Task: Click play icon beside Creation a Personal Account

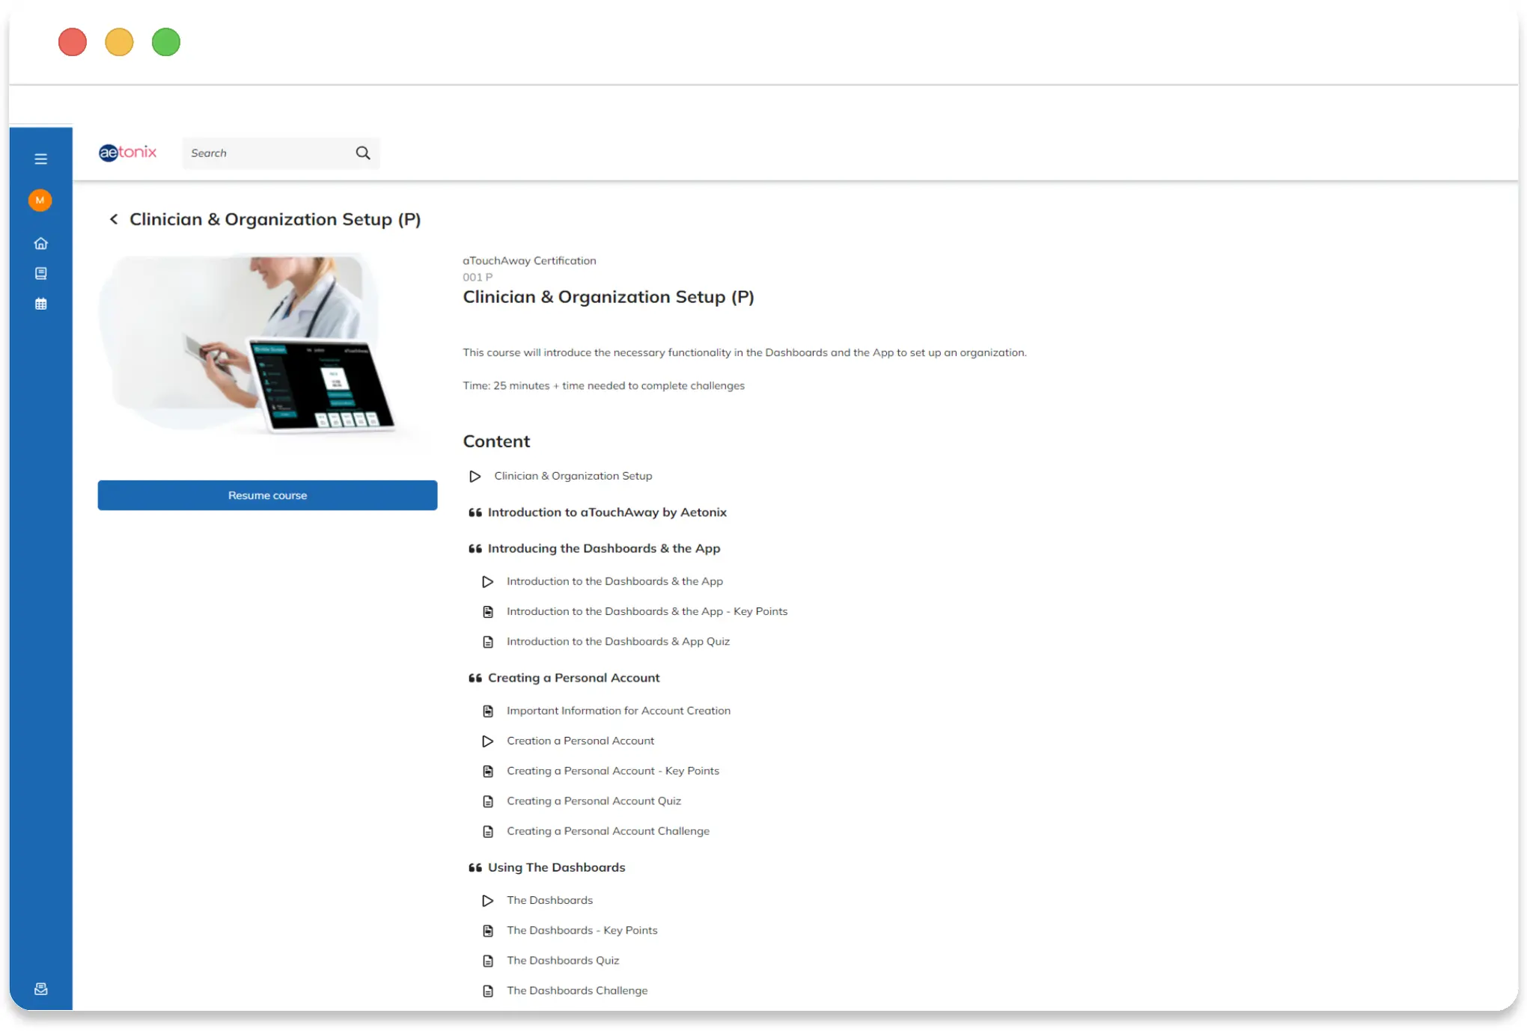Action: tap(487, 741)
